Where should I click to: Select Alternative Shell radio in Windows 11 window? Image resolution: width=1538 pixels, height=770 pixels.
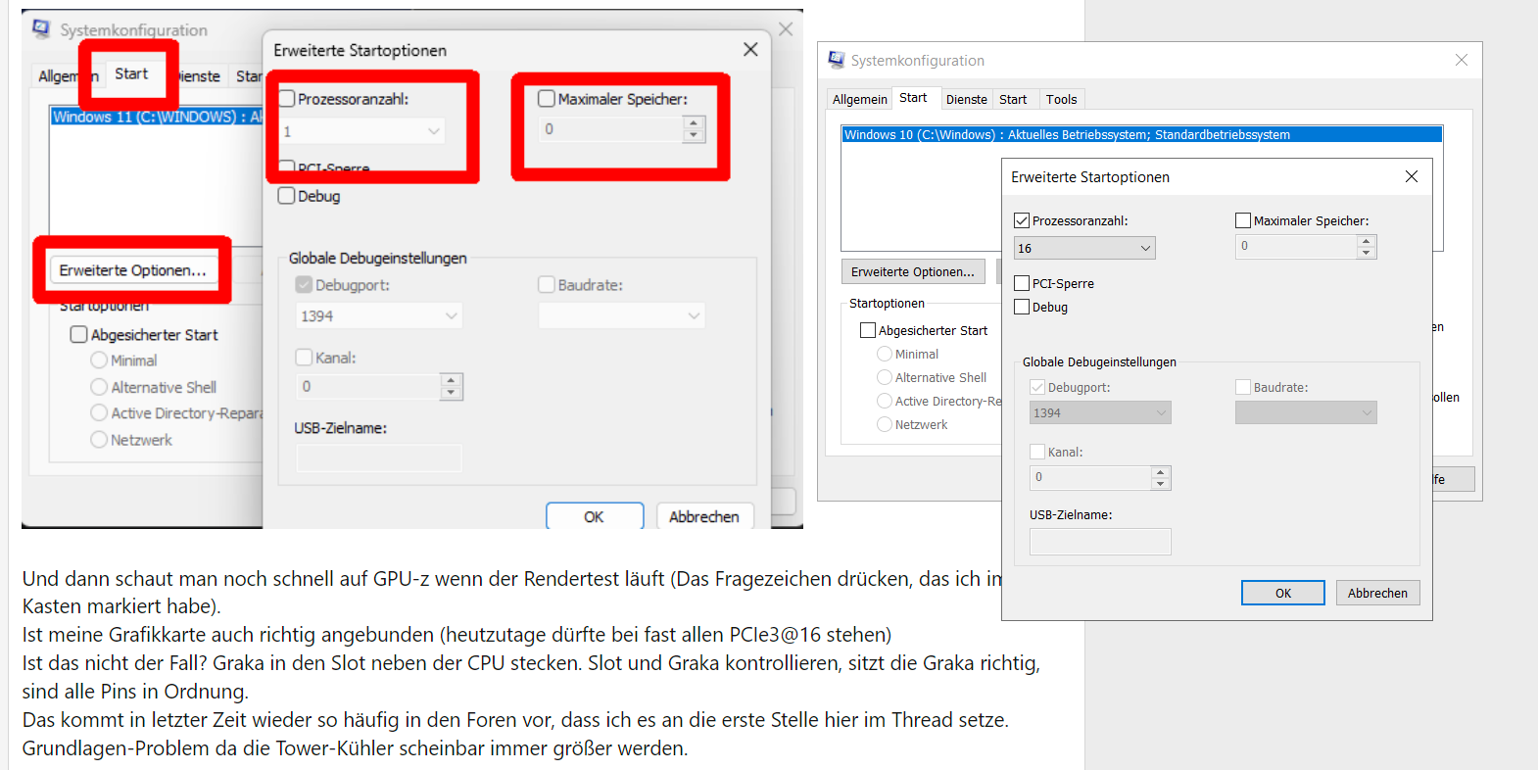pos(99,387)
